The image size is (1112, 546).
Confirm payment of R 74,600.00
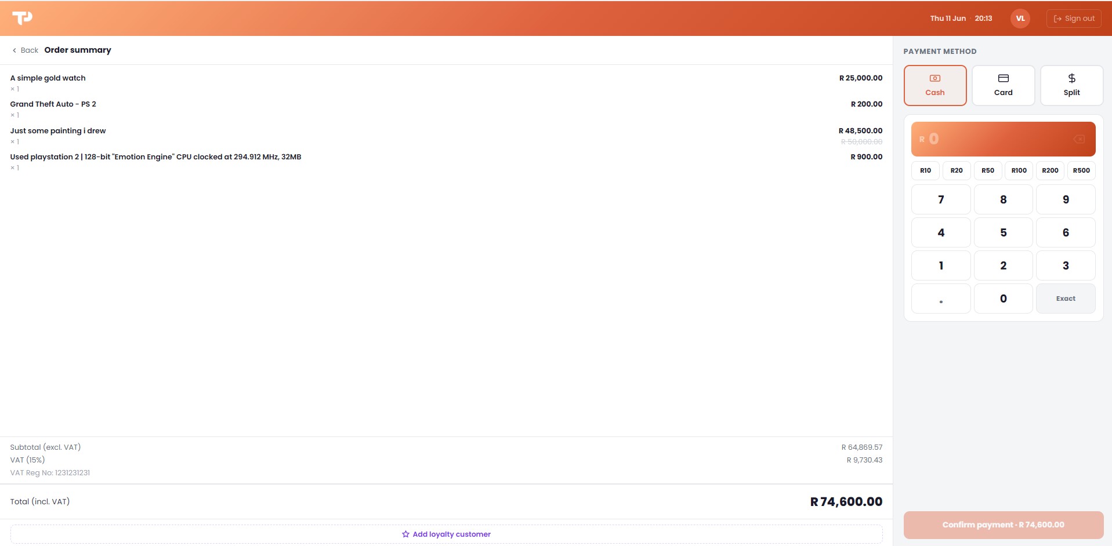pos(1003,525)
